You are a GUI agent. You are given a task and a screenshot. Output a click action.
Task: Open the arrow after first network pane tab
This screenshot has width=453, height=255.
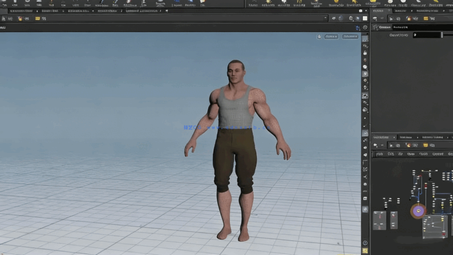coord(394,138)
